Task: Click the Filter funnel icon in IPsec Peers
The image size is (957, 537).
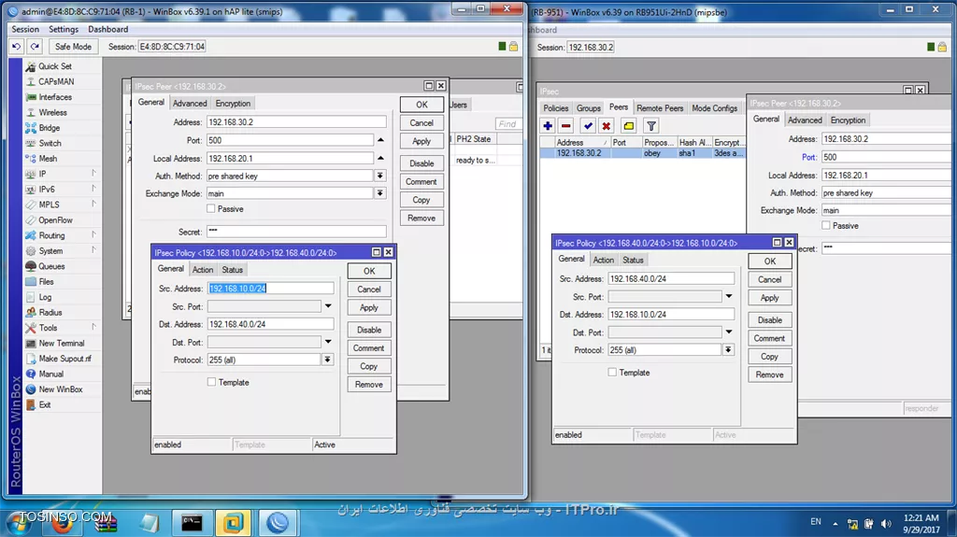Action: (651, 126)
